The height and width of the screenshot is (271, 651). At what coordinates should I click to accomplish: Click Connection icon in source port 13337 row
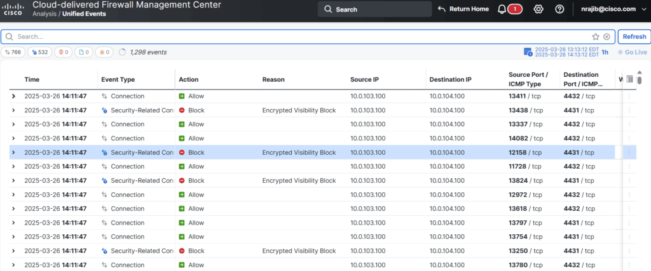104,124
